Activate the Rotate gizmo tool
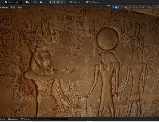 120,7
